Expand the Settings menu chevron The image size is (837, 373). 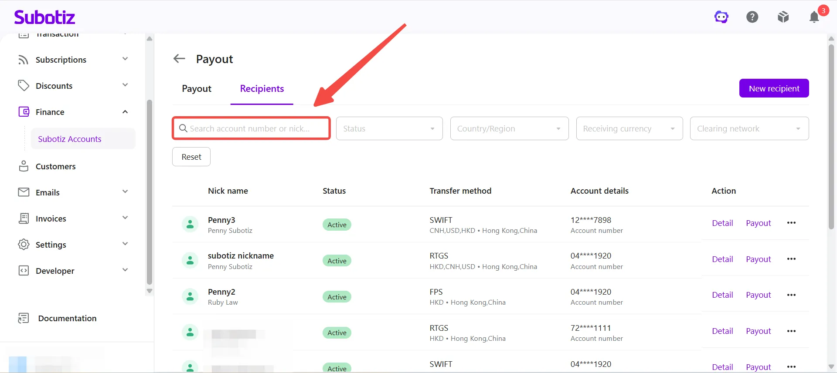click(x=125, y=244)
